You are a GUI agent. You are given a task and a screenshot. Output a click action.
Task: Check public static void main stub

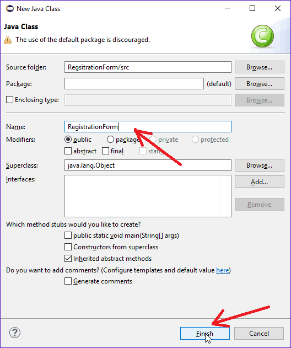click(x=68, y=235)
